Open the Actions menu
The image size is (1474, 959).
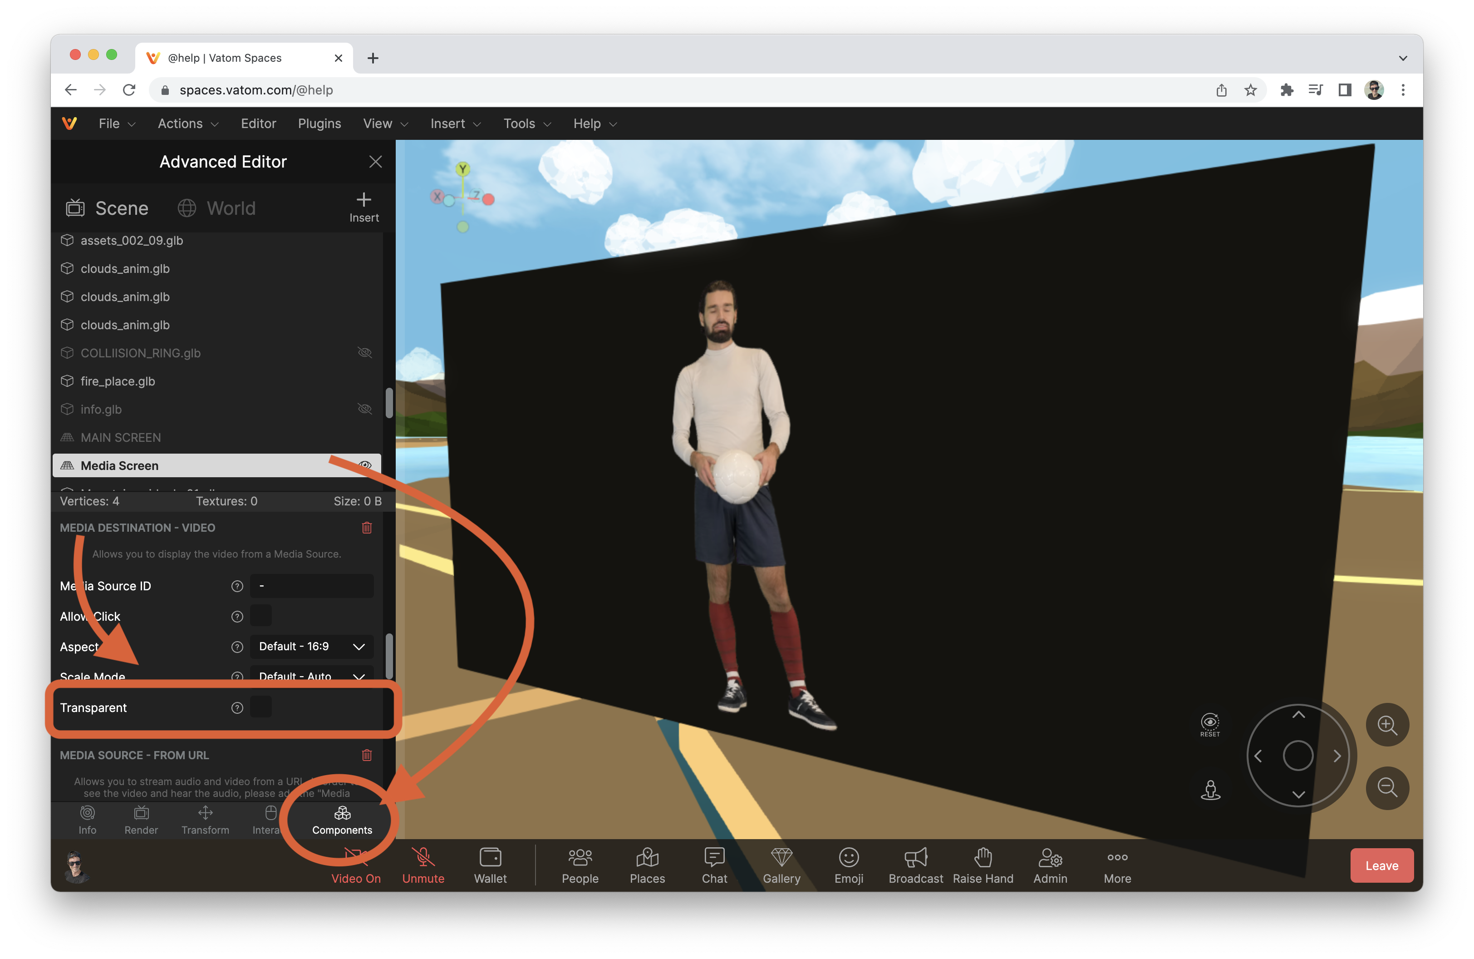188,124
